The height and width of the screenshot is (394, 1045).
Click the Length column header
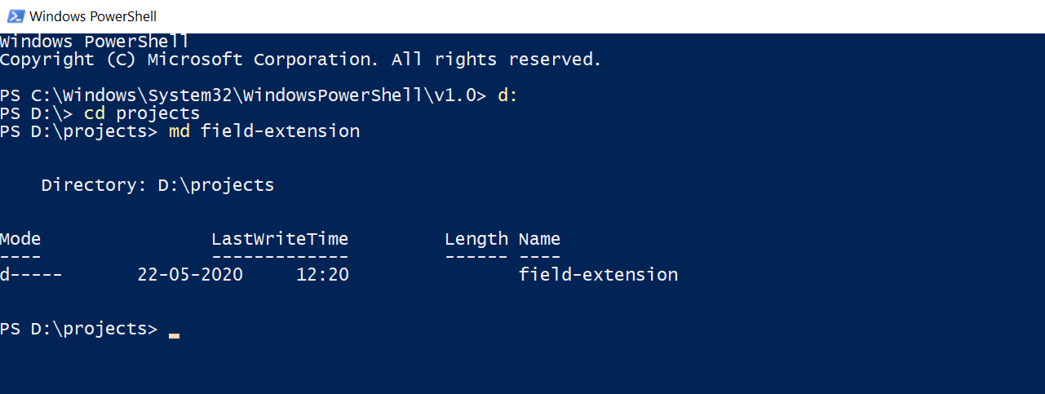(x=476, y=240)
